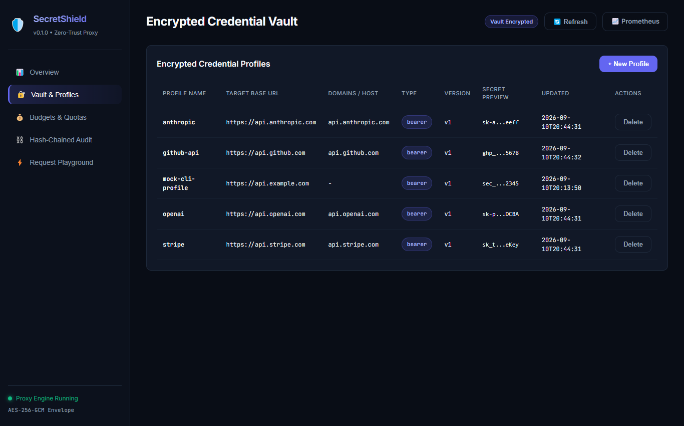
Task: Click the https://api.stripe.com target URL
Action: point(265,245)
